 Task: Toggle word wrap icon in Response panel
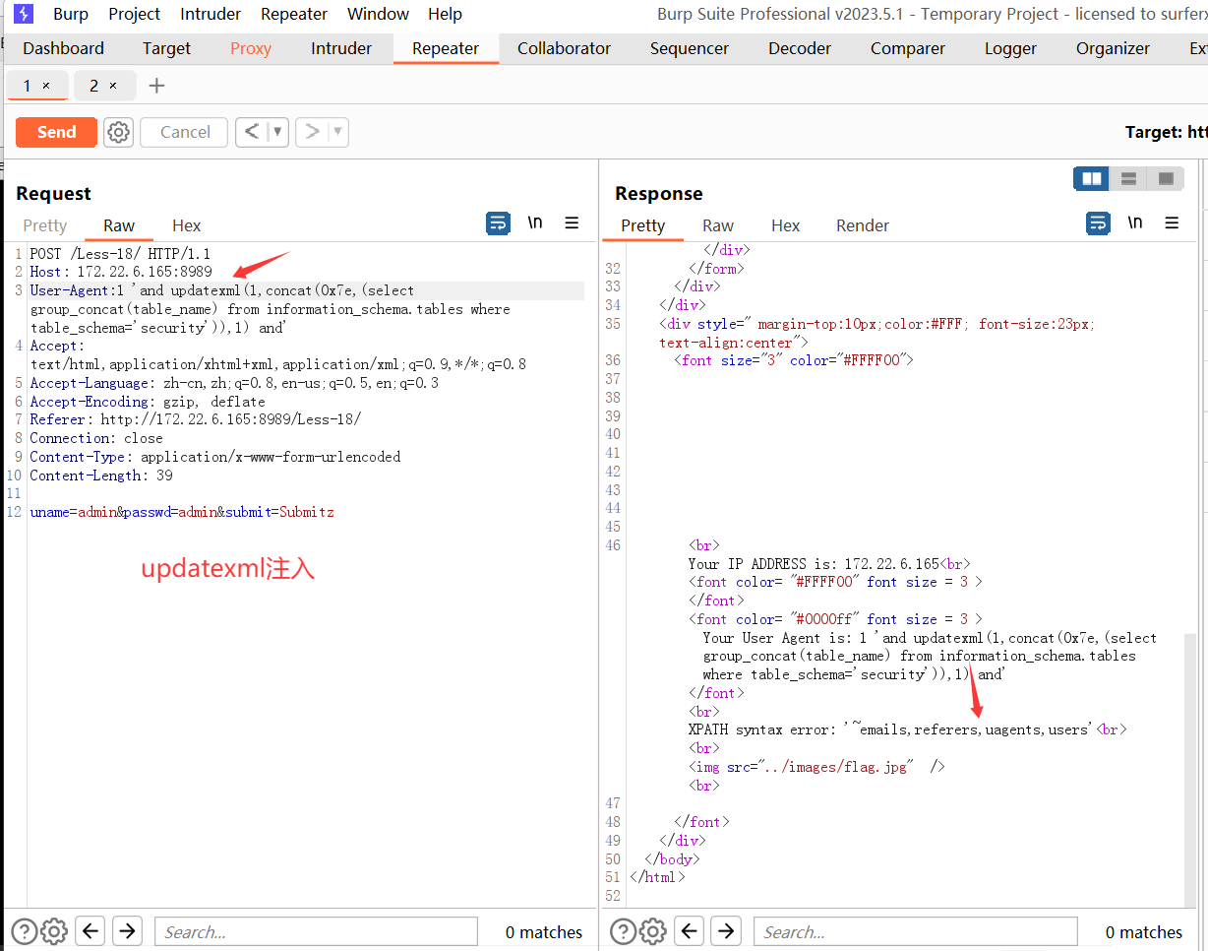click(1098, 223)
